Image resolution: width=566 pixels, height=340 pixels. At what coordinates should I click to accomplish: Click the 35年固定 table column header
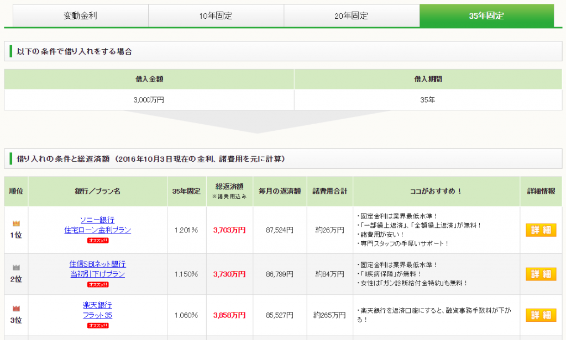[187, 191]
